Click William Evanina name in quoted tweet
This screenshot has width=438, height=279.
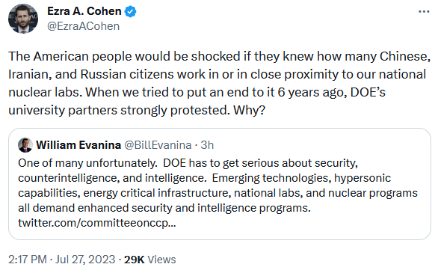pos(78,145)
